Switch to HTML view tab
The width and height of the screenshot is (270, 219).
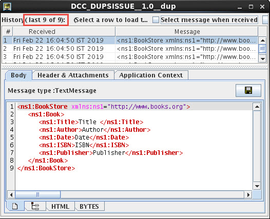click(60, 206)
